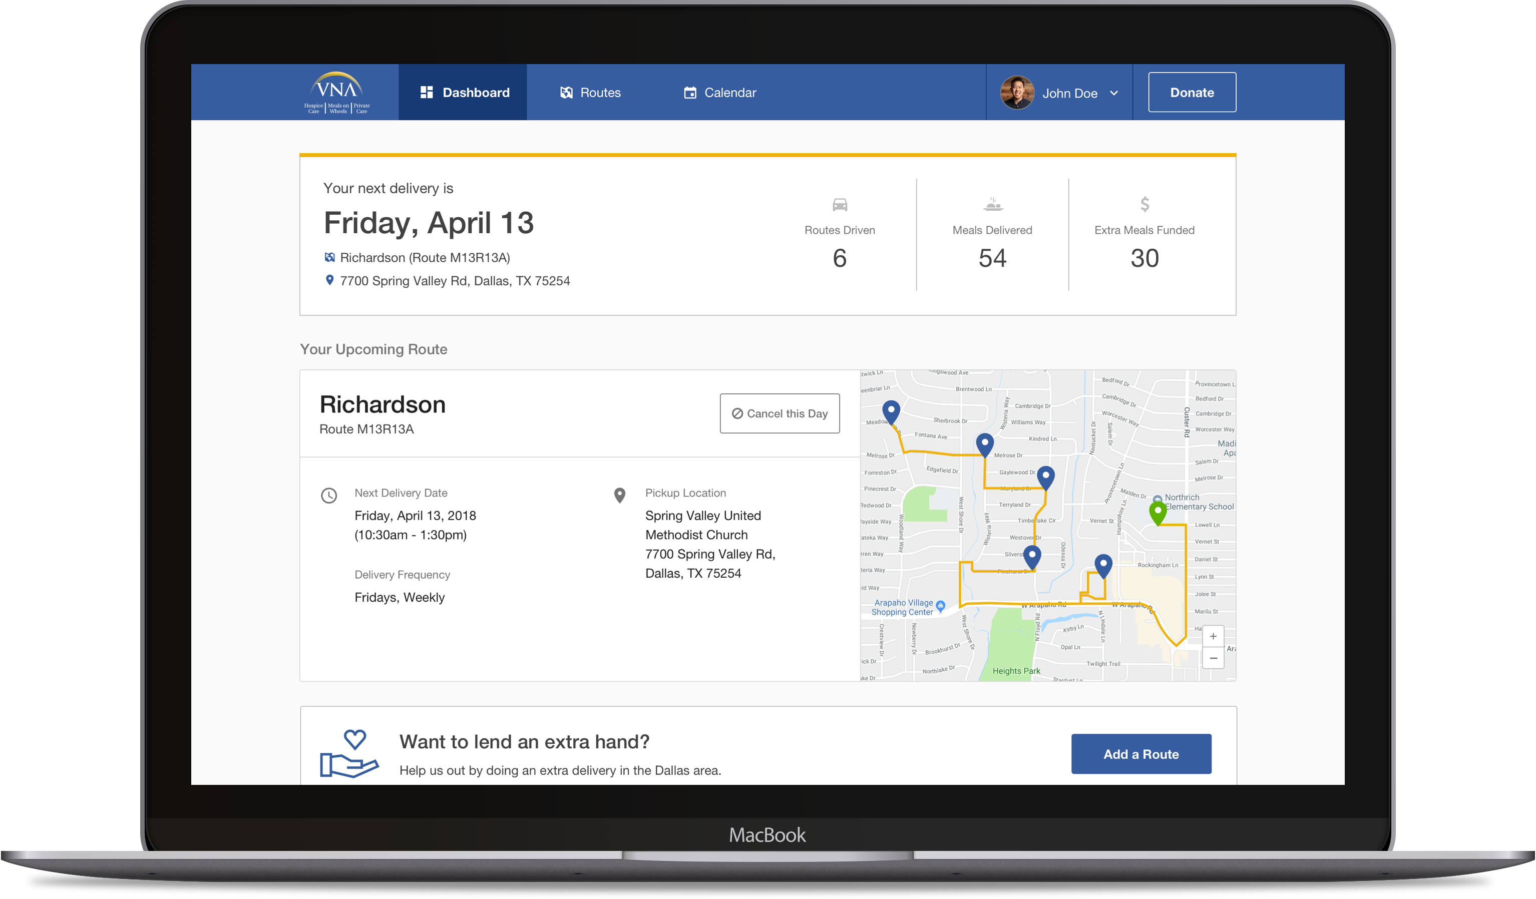Click the blue map pin above W Arapaho Rd
This screenshot has height=899, width=1536.
pyautogui.click(x=1103, y=566)
